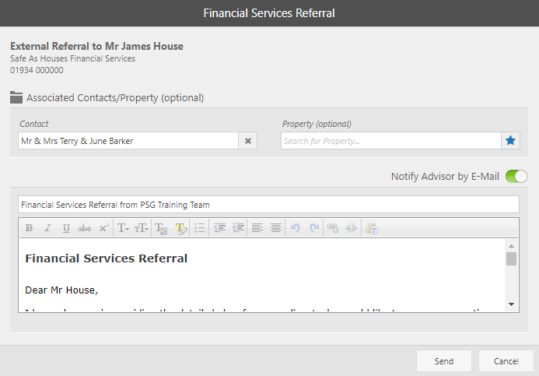
Task: Cancel the referral dialog
Action: [506, 361]
